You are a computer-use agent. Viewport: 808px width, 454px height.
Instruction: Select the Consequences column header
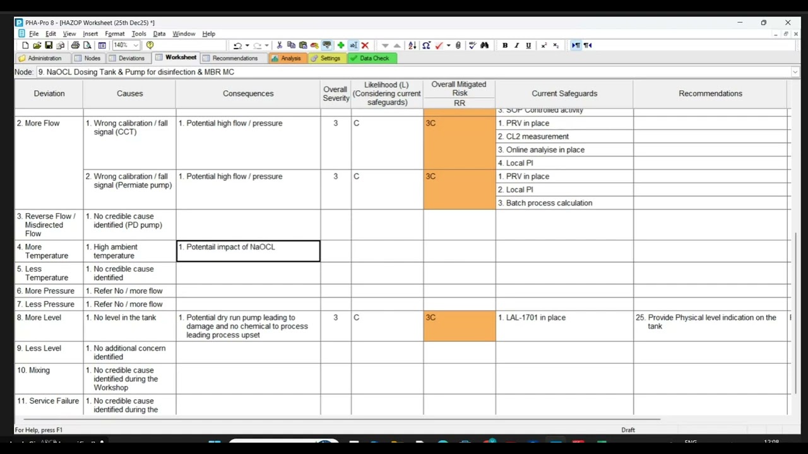tap(248, 93)
